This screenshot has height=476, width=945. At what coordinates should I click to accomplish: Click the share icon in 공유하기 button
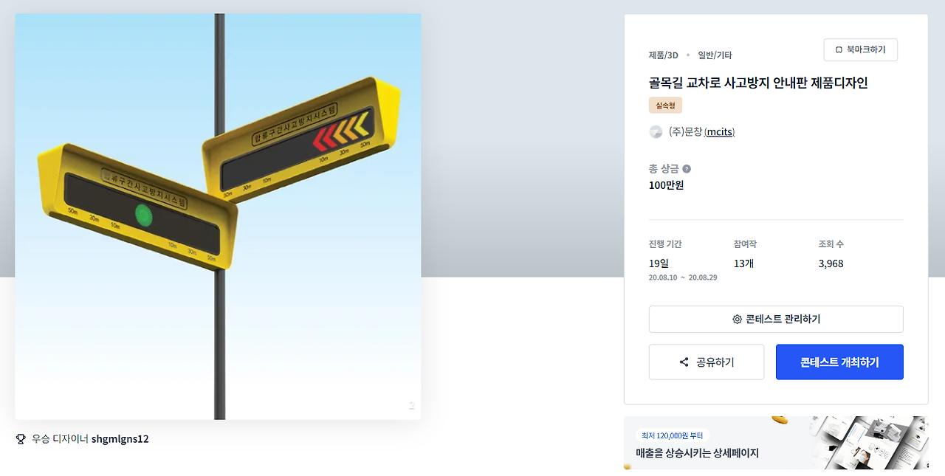pos(684,362)
